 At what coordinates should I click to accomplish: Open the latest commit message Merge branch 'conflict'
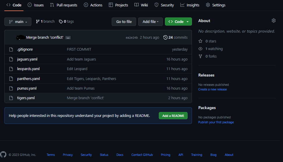45,37
